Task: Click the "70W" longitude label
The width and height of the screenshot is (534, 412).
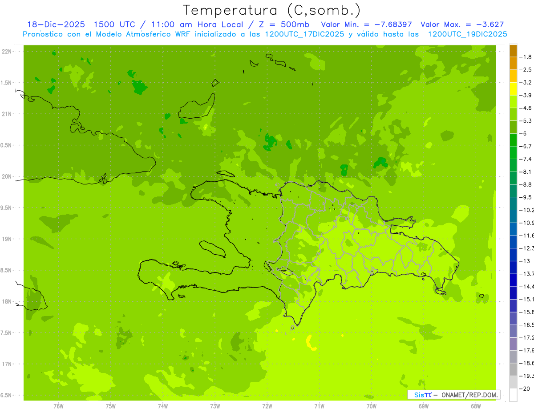Action: 372,406
